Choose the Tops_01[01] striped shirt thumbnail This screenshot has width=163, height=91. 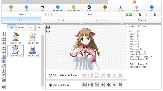coord(16,38)
